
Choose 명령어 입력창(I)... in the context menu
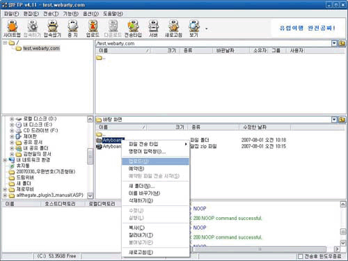click(x=155, y=152)
